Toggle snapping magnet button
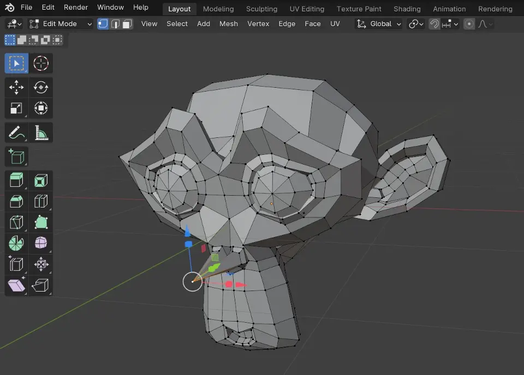The height and width of the screenshot is (375, 524). [x=434, y=24]
